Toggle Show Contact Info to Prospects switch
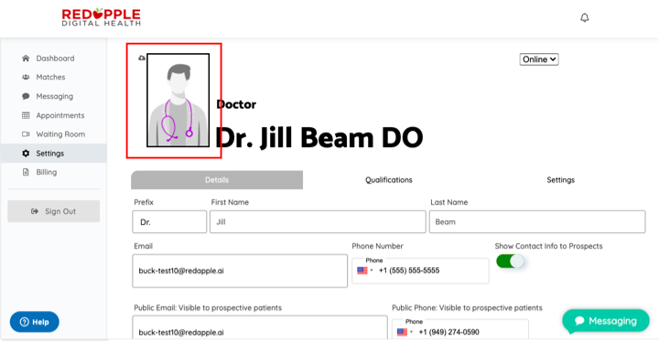The height and width of the screenshot is (341, 659). click(510, 261)
